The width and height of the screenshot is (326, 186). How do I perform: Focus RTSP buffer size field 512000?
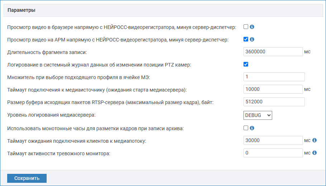point(274,102)
